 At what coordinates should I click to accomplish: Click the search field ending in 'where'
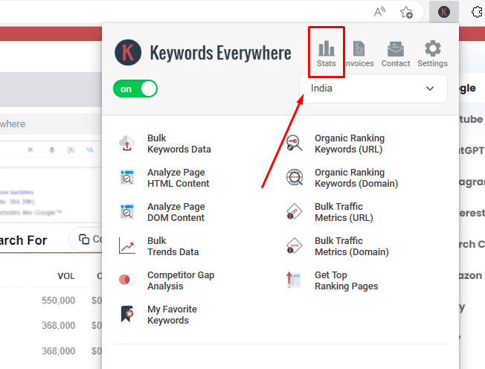51,123
